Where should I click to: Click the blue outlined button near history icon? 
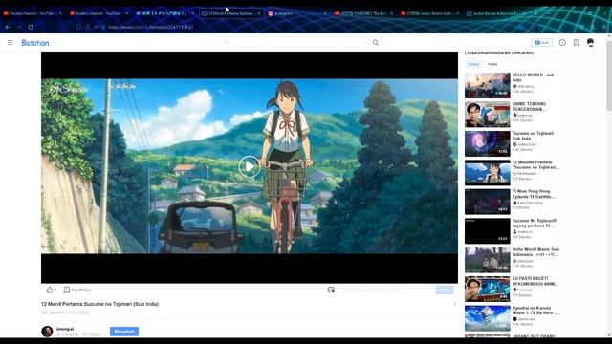tap(541, 42)
